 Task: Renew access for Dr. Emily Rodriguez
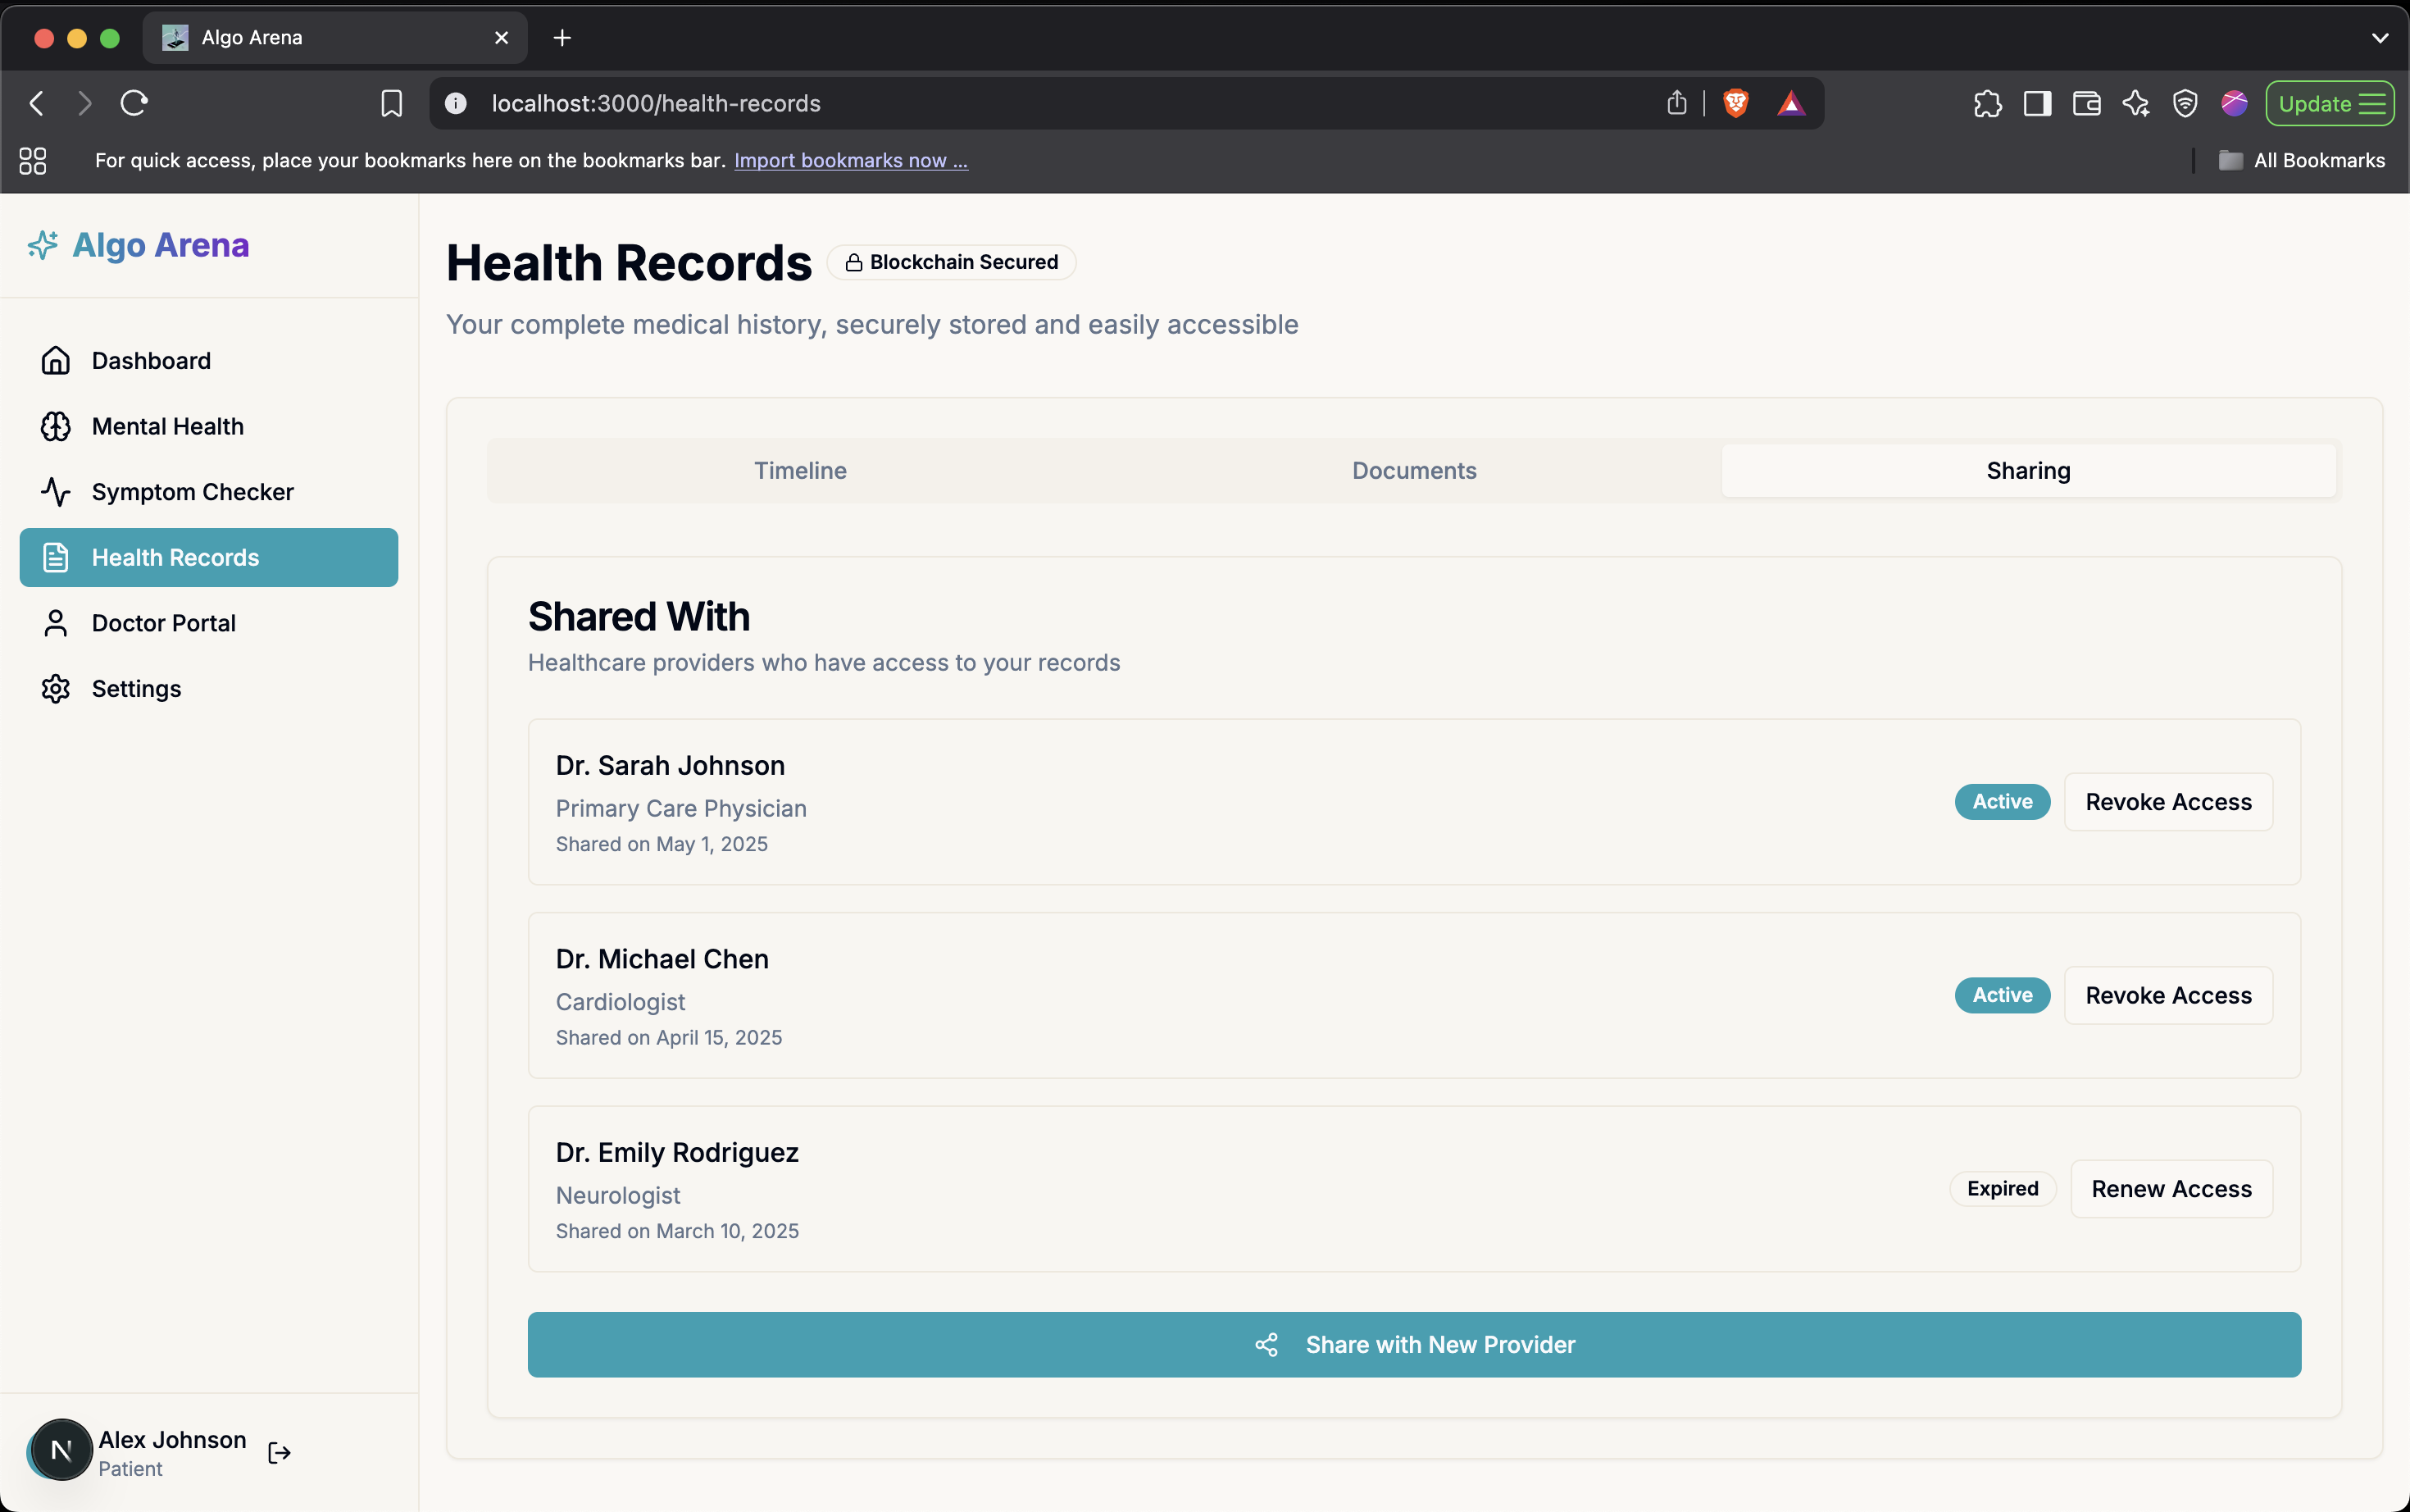[2171, 1189]
